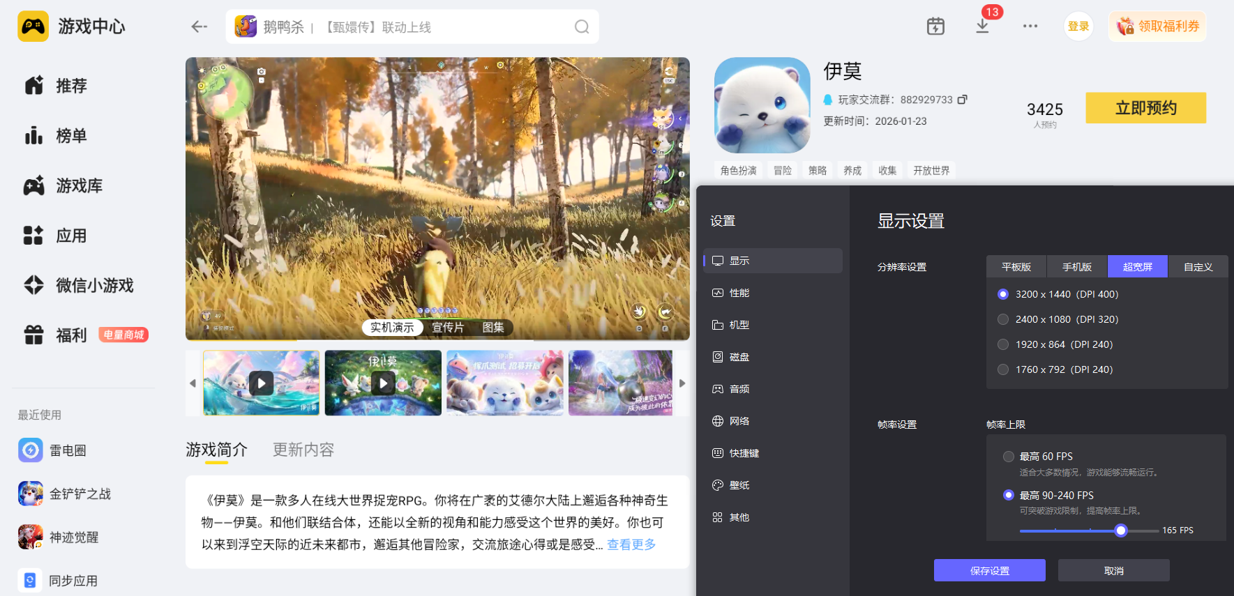Click the 保存设置 button
The image size is (1234, 596).
click(990, 570)
